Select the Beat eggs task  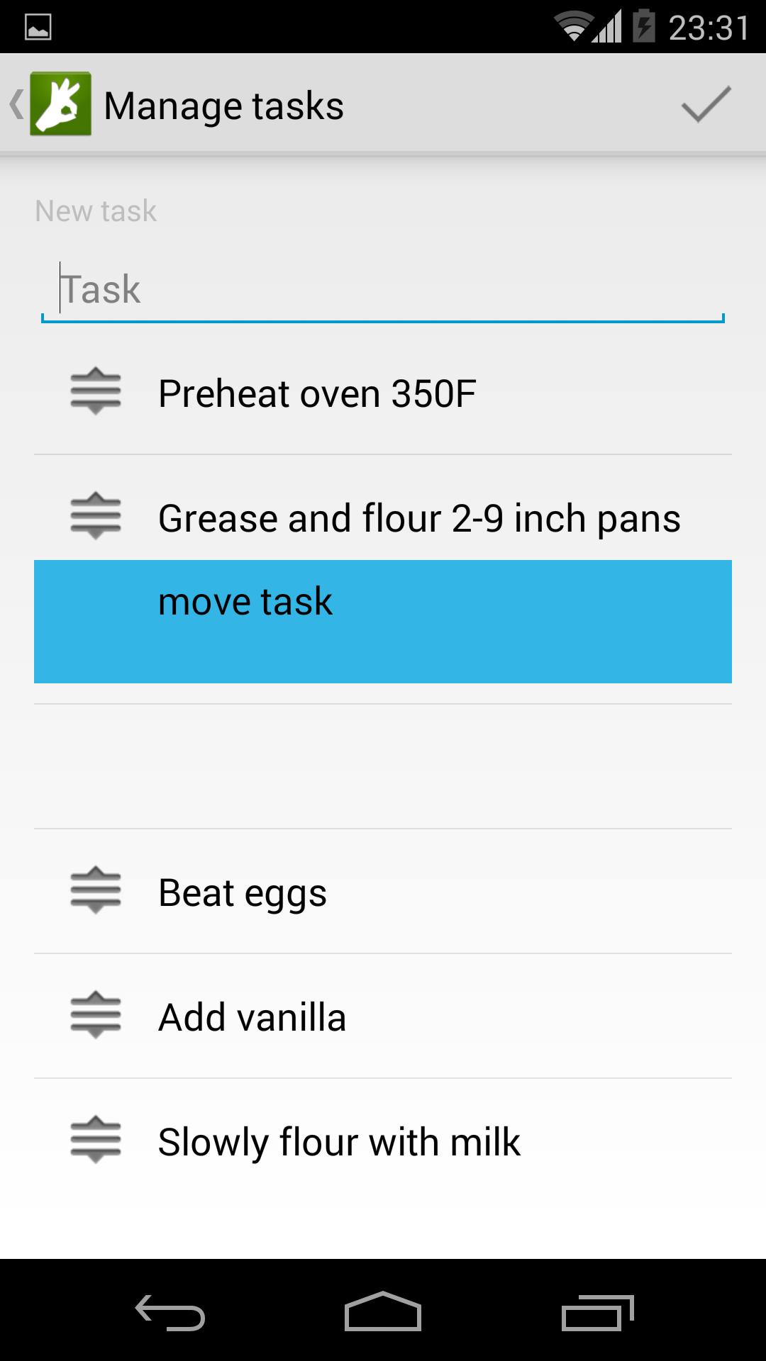pyautogui.click(x=243, y=892)
